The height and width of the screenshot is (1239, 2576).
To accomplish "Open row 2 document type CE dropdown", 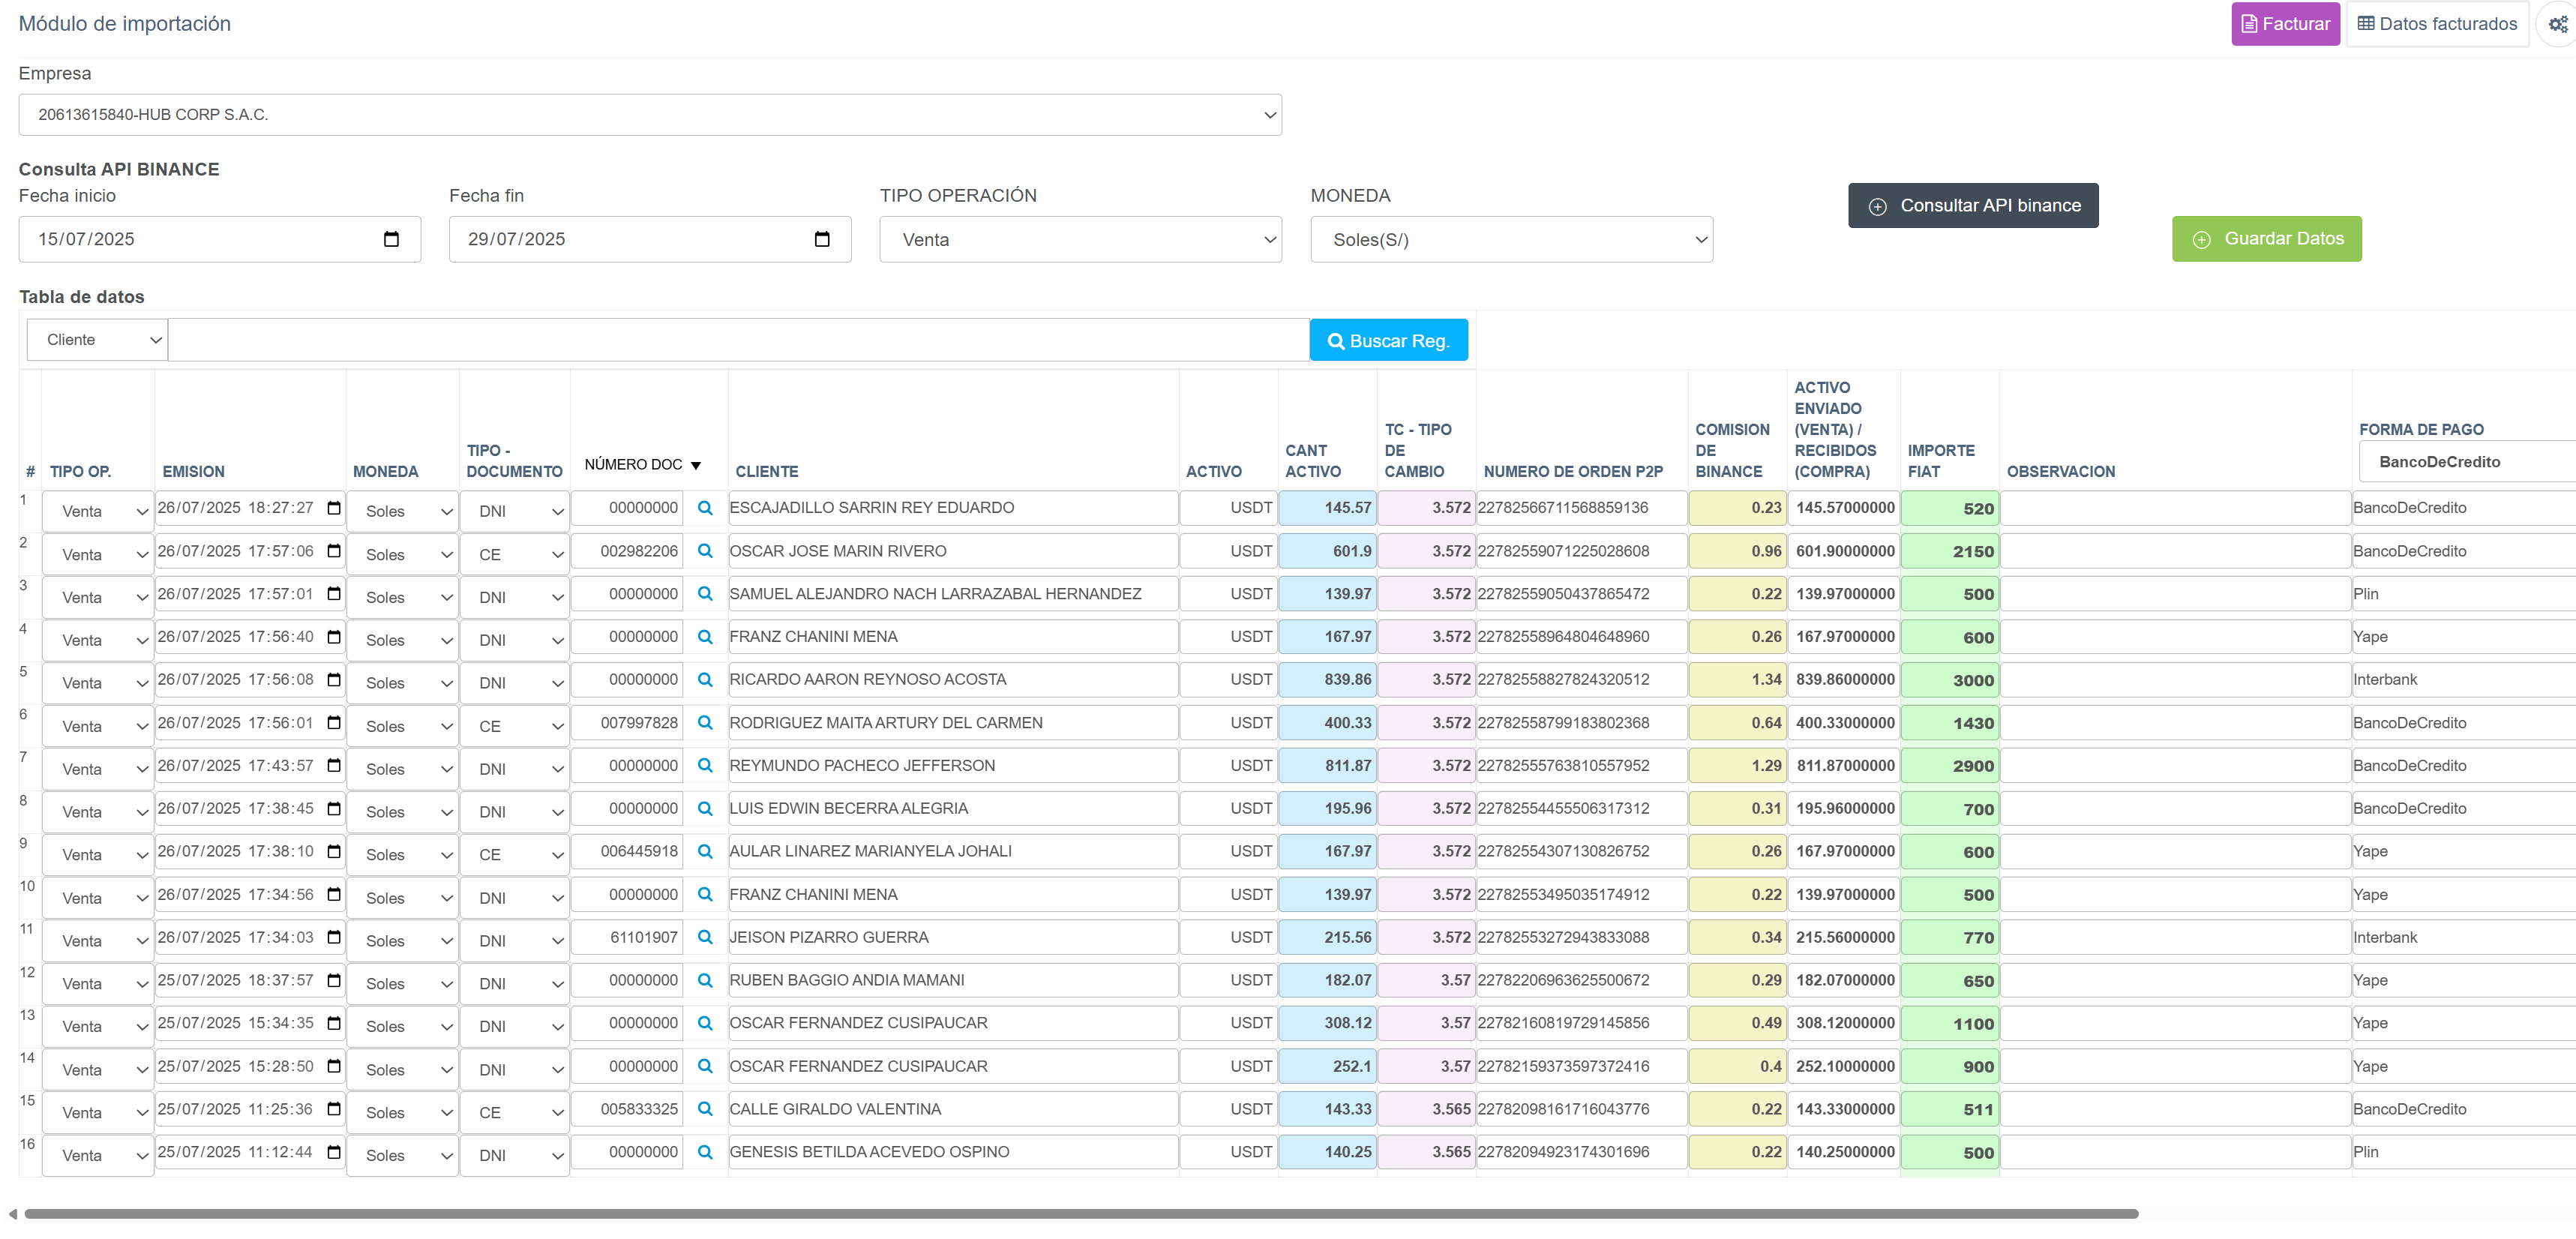I will pos(514,555).
